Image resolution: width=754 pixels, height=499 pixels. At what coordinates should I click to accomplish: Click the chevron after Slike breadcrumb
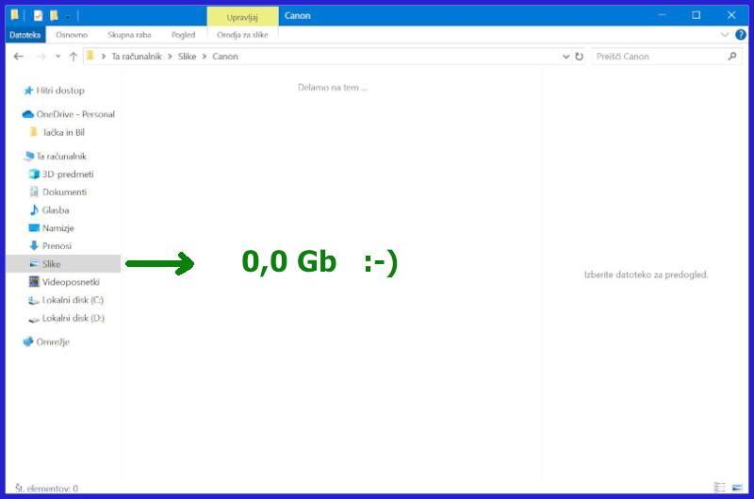205,57
